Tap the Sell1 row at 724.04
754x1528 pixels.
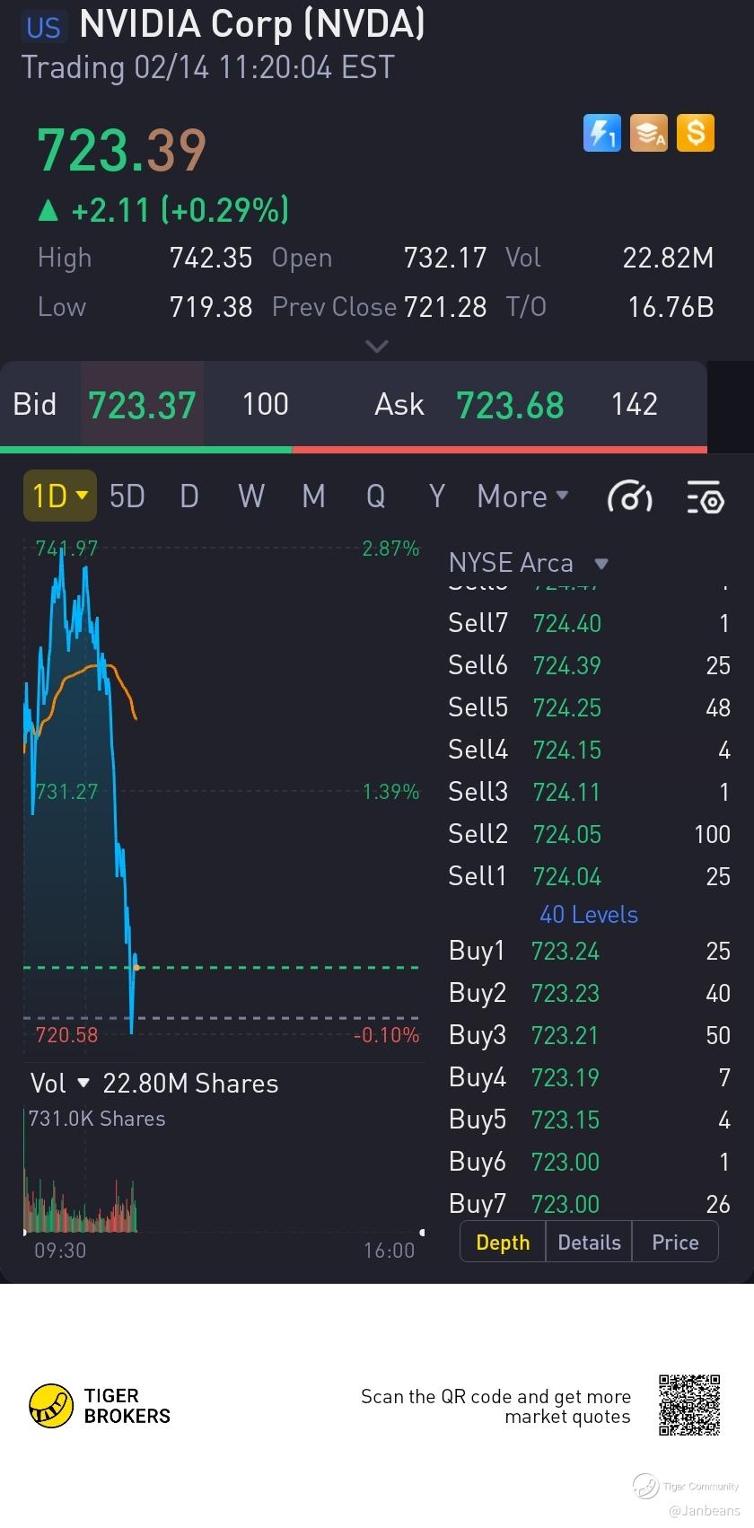[589, 876]
